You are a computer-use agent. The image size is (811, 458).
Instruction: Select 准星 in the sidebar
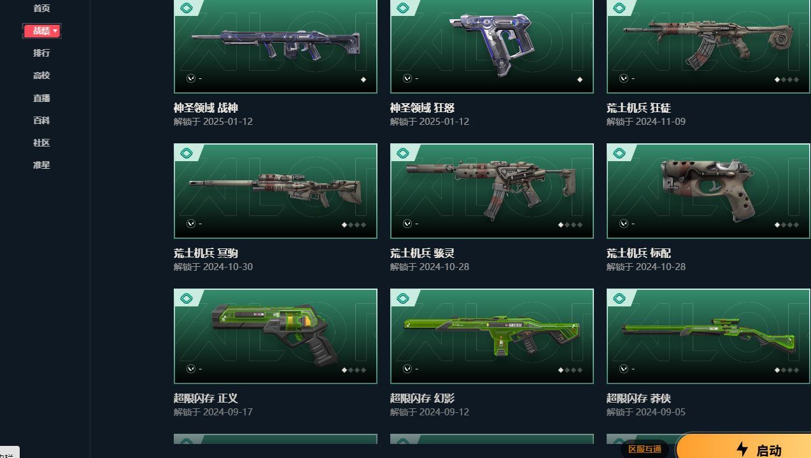pyautogui.click(x=41, y=165)
